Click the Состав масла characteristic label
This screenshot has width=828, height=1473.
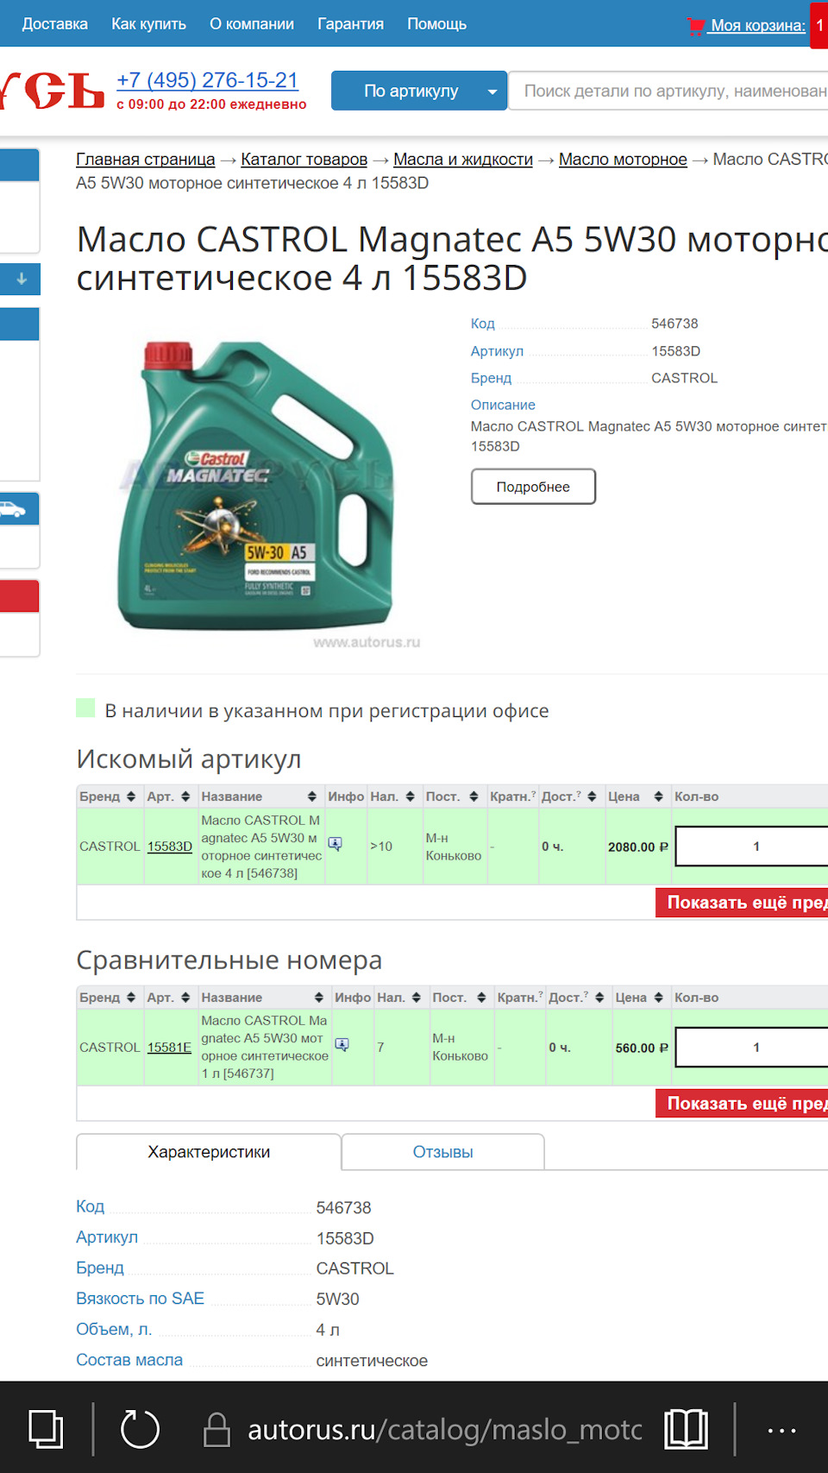129,1360
